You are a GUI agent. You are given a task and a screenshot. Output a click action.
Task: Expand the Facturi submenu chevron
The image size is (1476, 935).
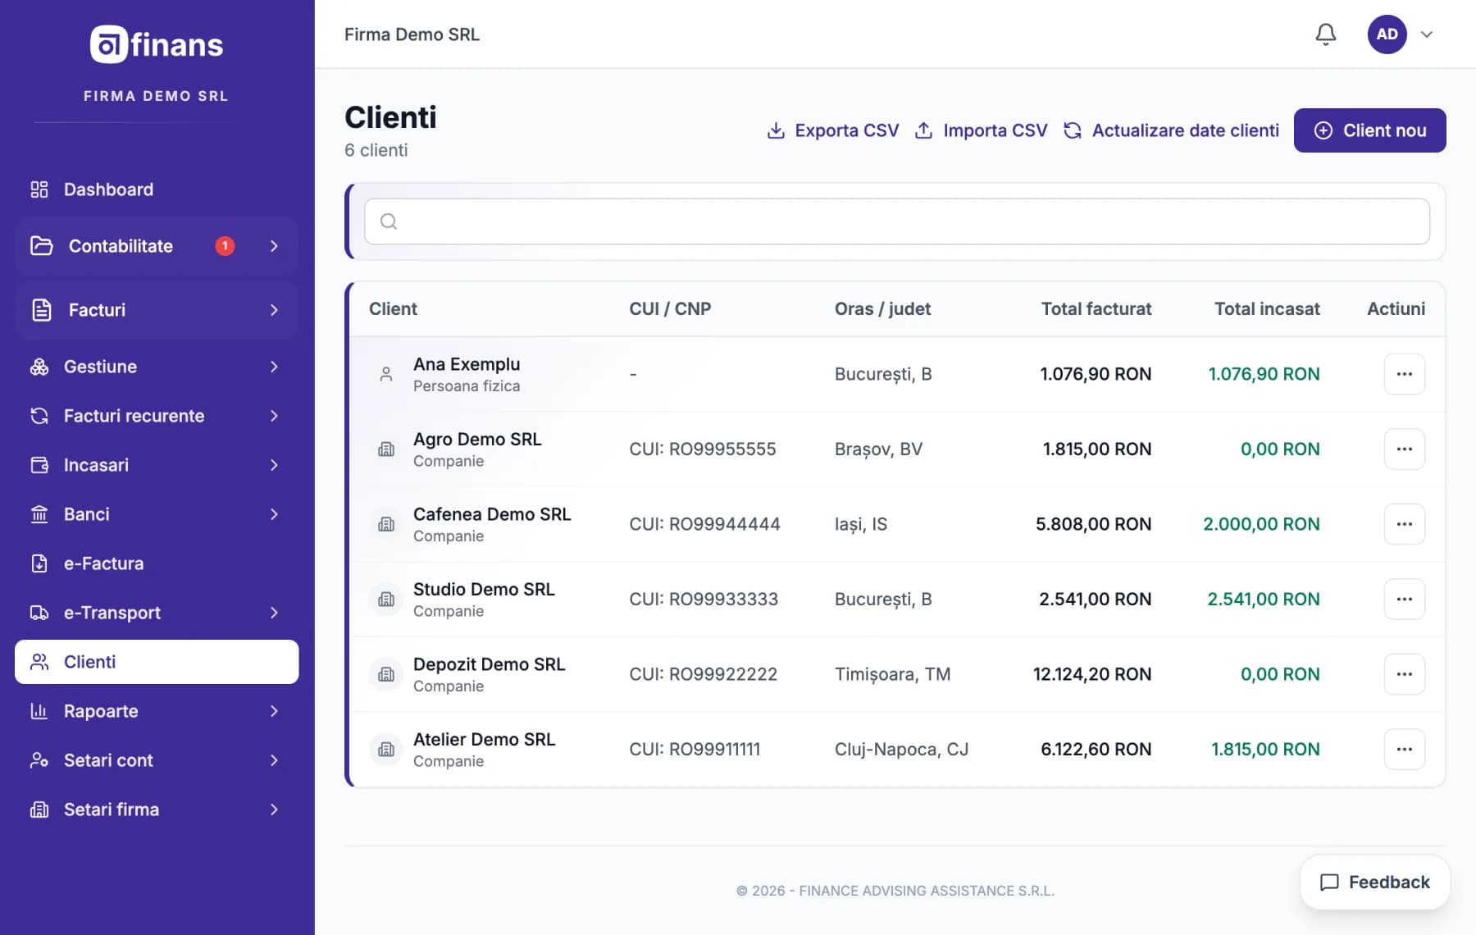click(x=274, y=310)
